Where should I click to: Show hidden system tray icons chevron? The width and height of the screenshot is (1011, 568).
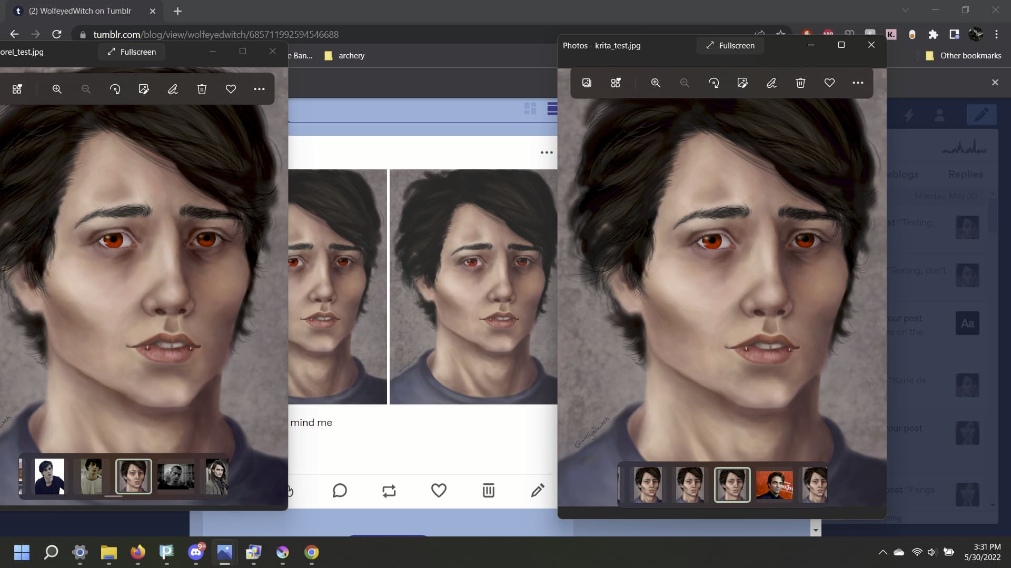(883, 552)
